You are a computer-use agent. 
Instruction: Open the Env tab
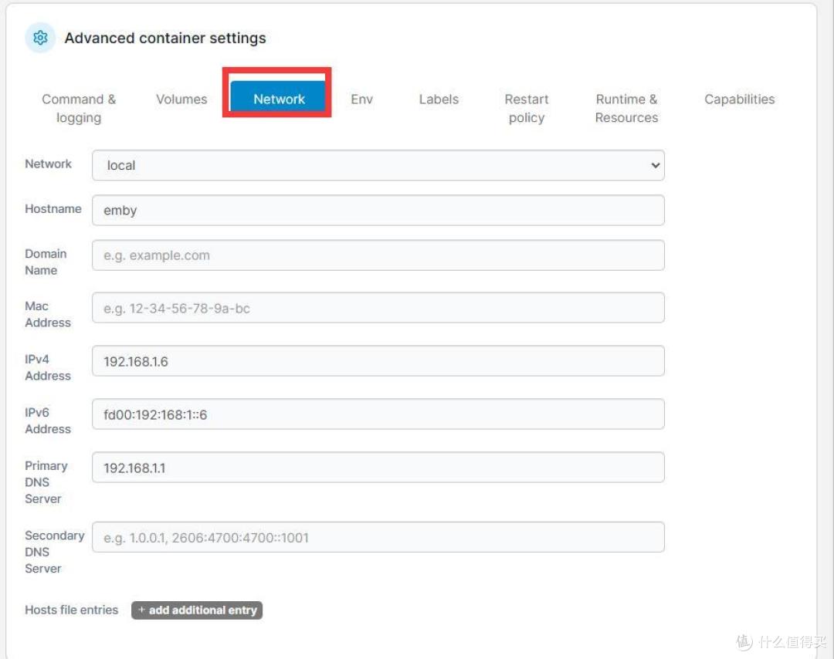click(361, 100)
